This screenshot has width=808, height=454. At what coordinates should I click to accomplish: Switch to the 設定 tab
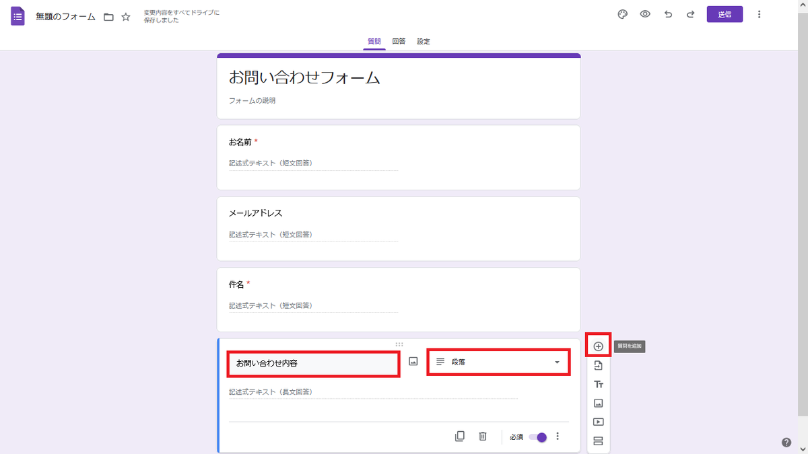424,41
